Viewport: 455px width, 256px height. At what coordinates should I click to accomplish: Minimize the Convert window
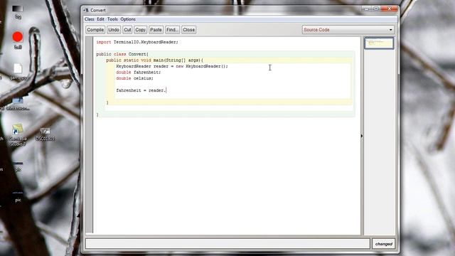tap(366, 9)
